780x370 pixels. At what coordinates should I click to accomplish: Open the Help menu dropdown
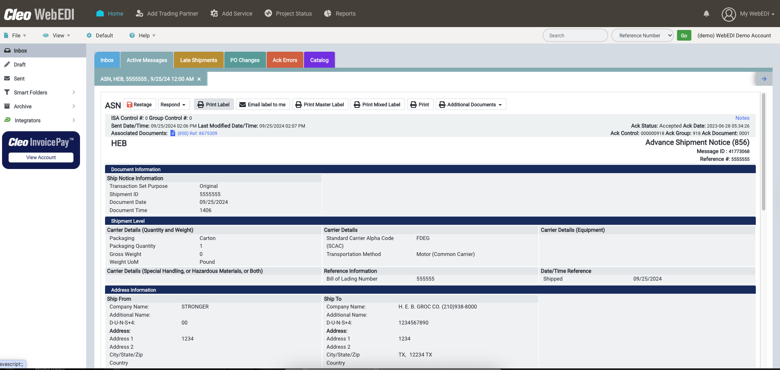142,36
